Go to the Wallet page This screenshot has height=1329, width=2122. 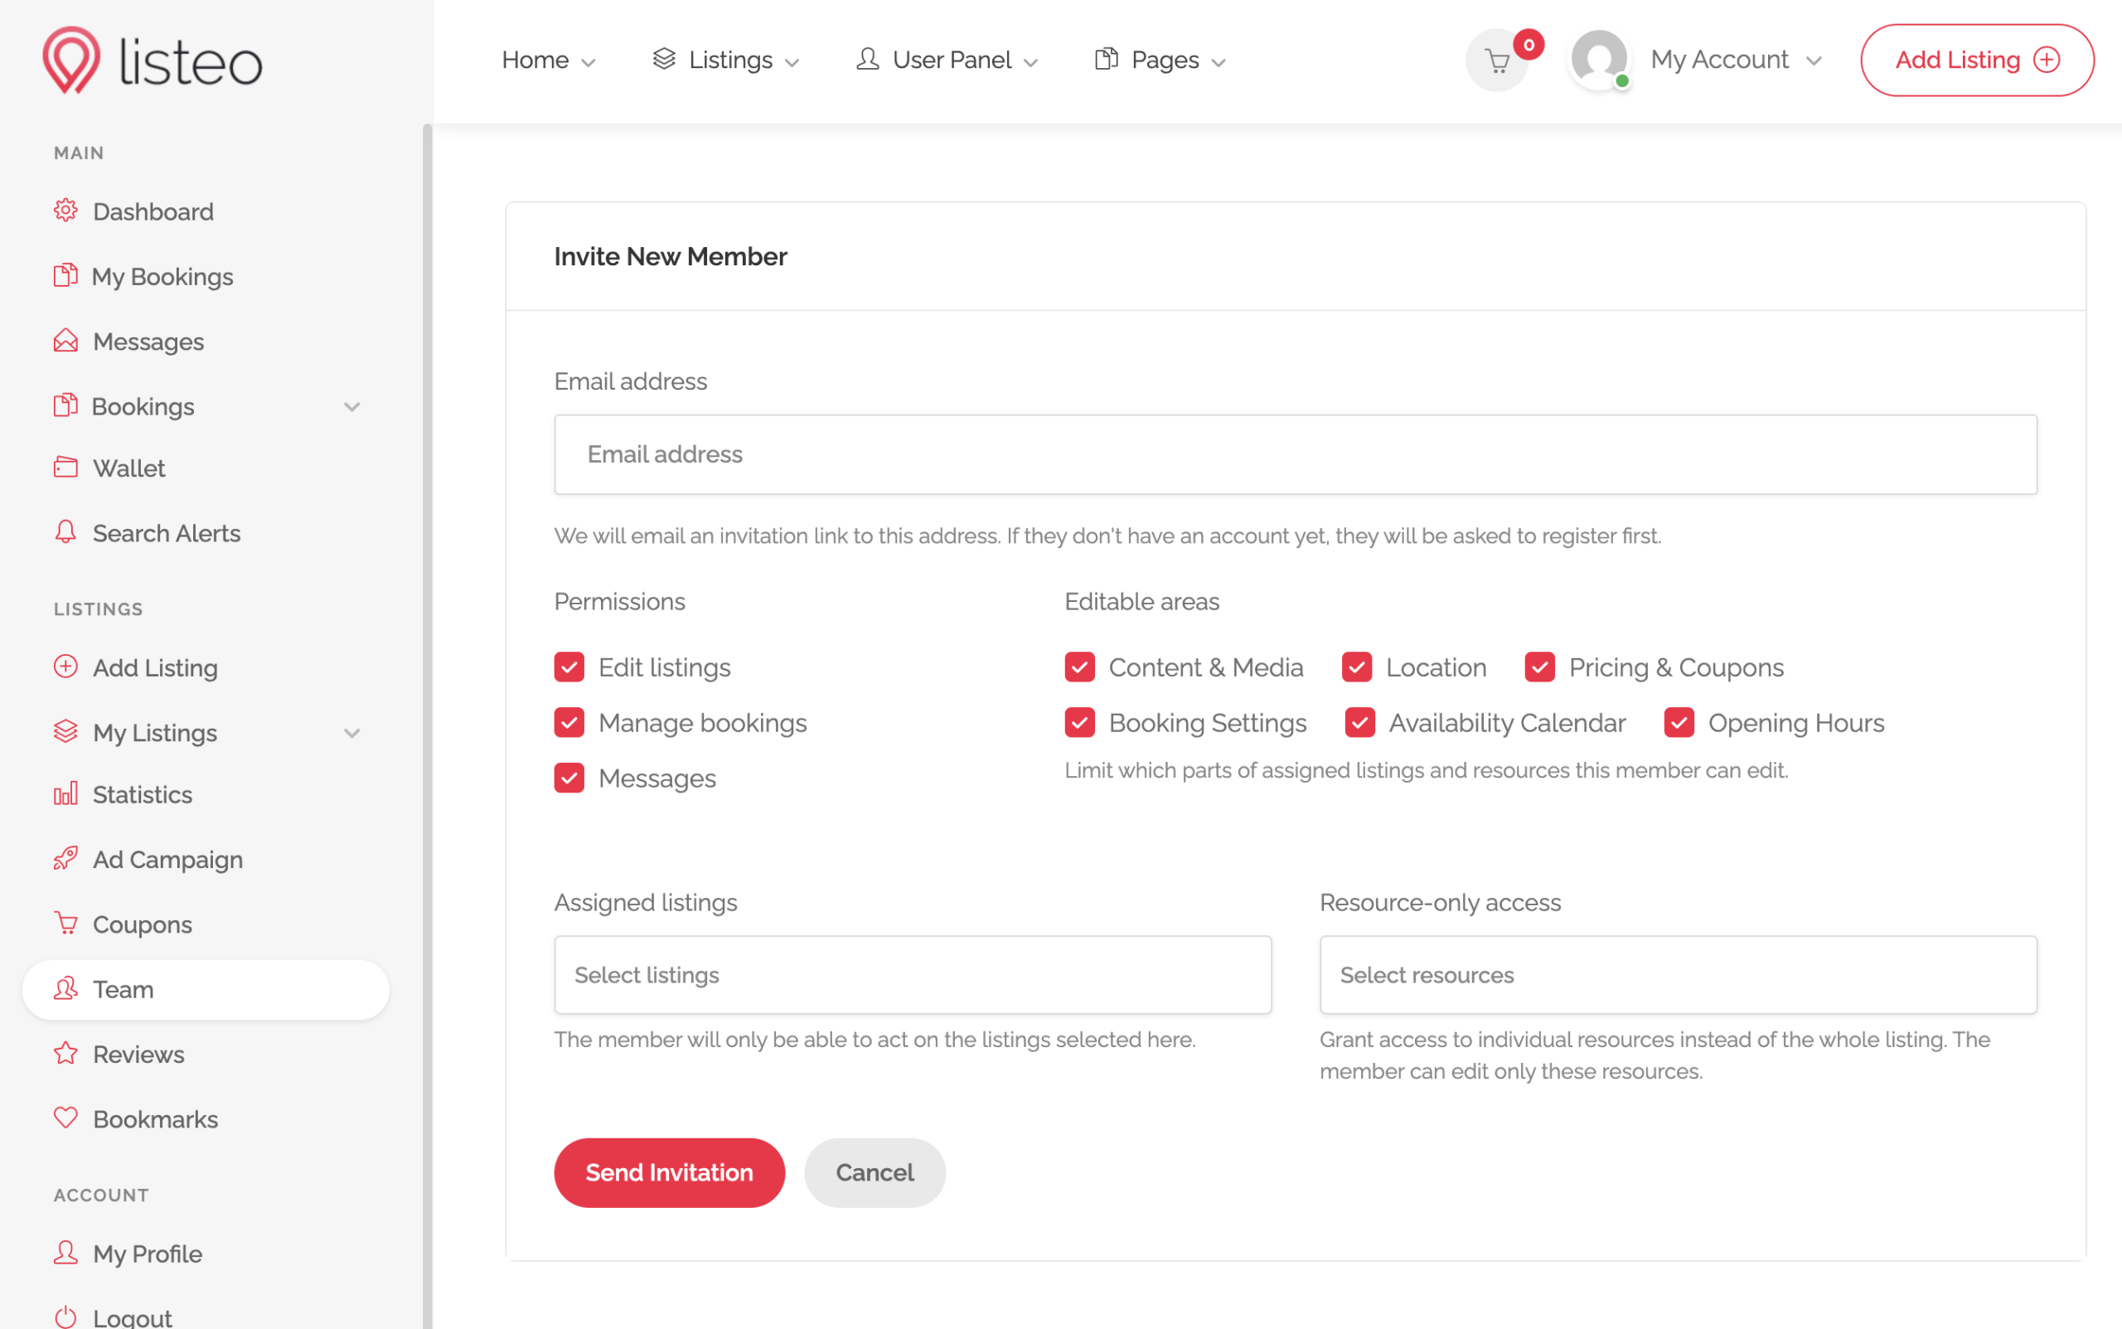coord(206,468)
